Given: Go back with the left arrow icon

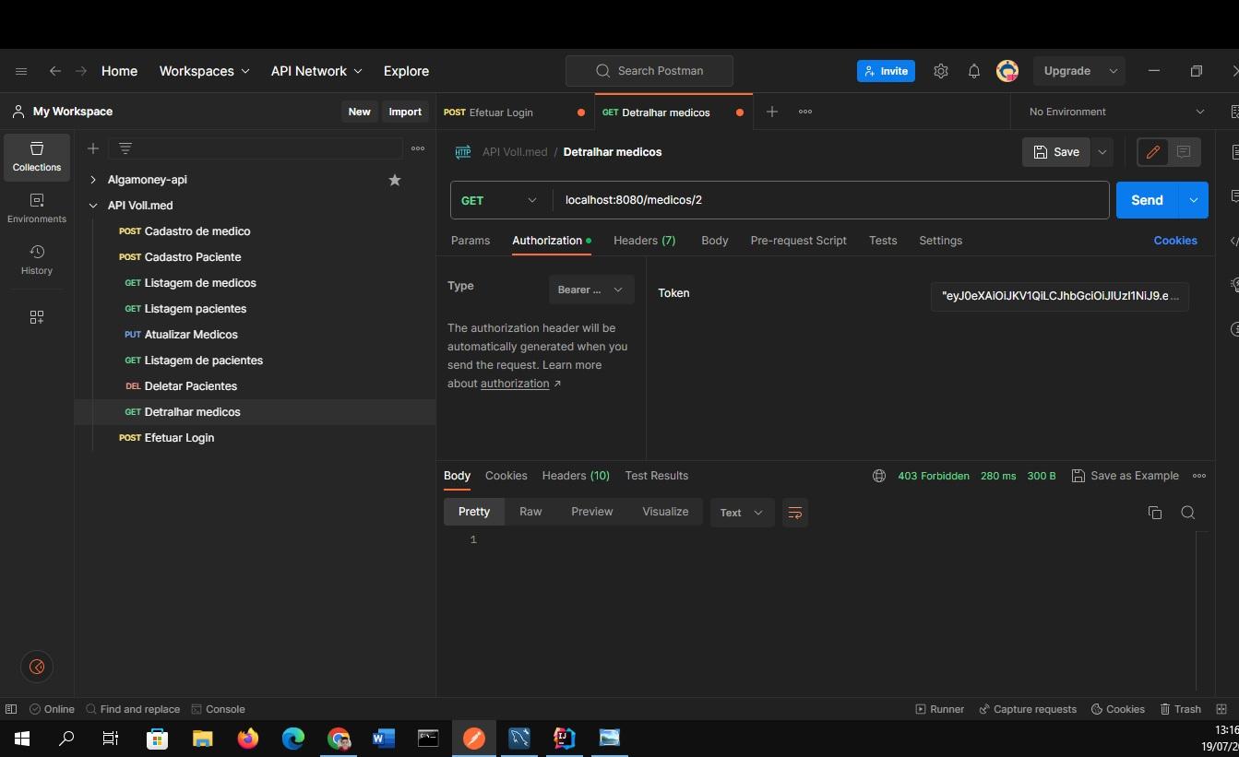Looking at the screenshot, I should [55, 71].
